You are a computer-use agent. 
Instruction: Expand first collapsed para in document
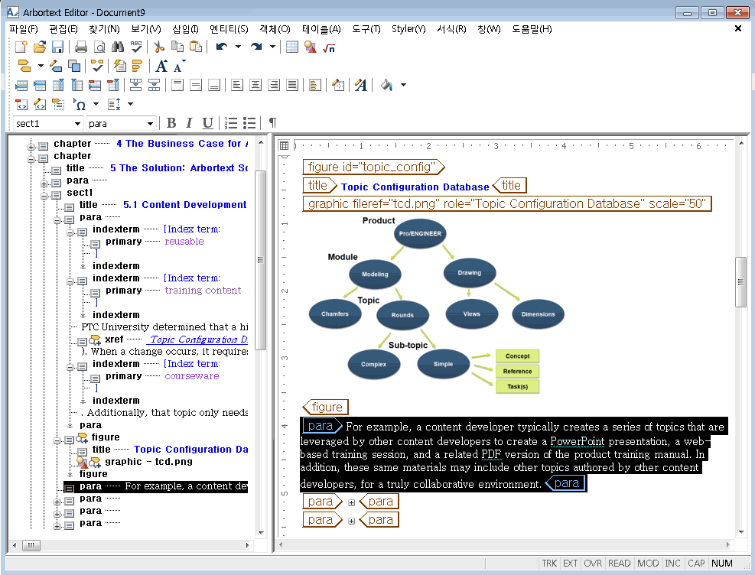352,502
